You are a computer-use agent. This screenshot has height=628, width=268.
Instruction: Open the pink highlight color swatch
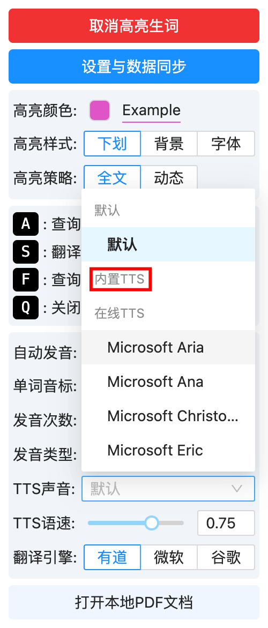[x=100, y=110]
